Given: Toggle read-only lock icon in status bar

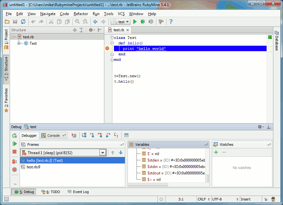Looking at the screenshot, I should (x=266, y=200).
